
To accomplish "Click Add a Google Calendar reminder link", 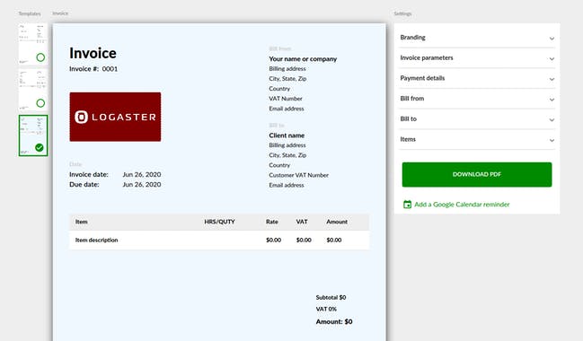I will (x=462, y=205).
